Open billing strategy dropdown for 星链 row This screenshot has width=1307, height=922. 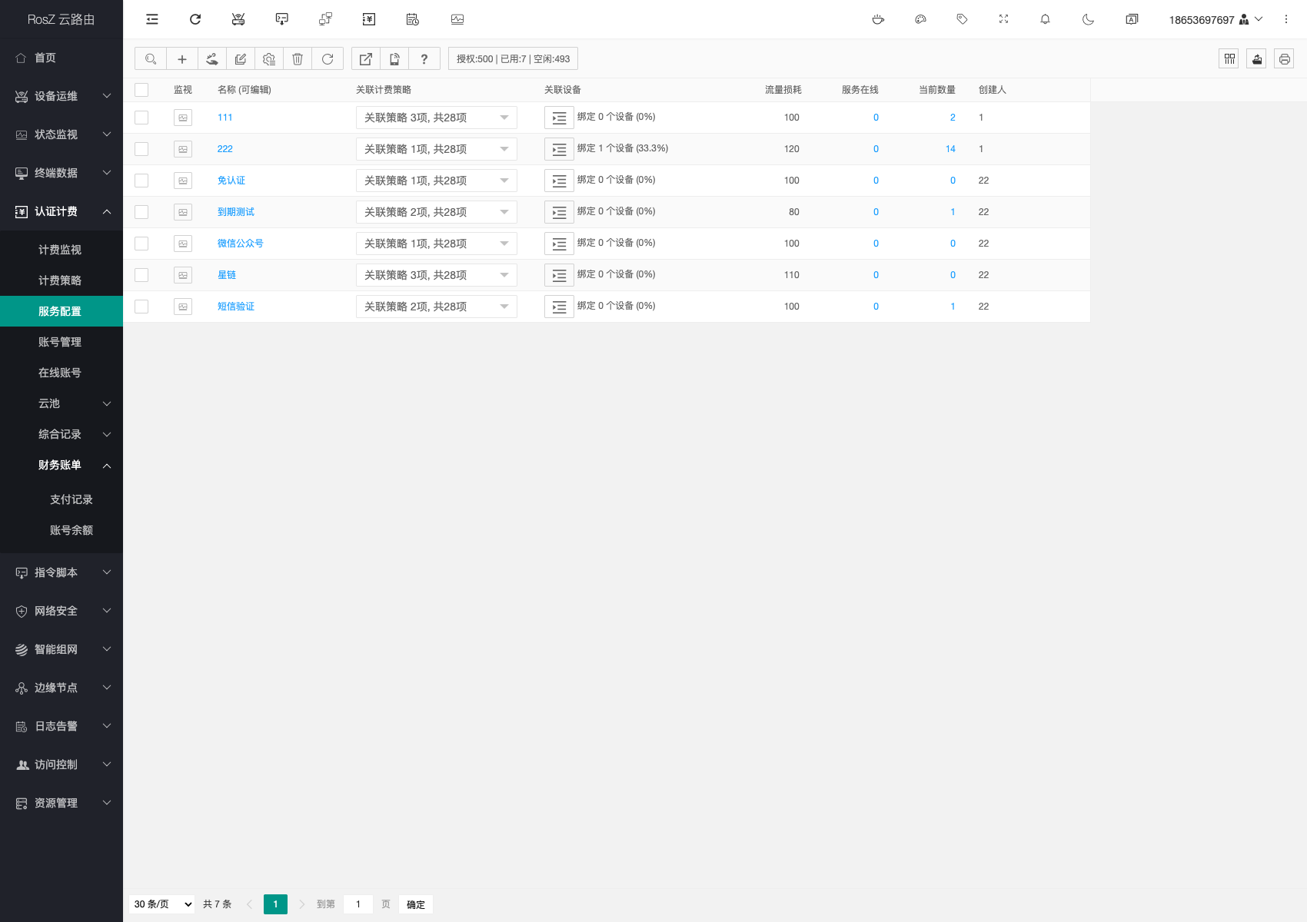coord(436,275)
